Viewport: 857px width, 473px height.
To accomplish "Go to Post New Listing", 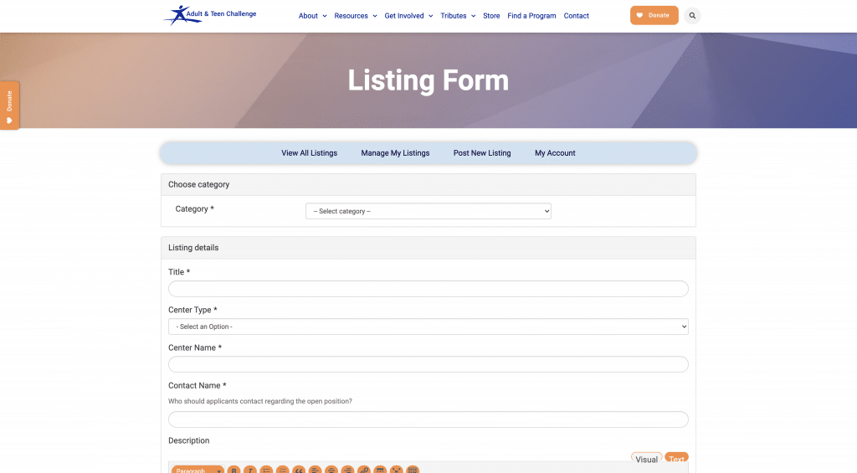I will click(x=482, y=153).
